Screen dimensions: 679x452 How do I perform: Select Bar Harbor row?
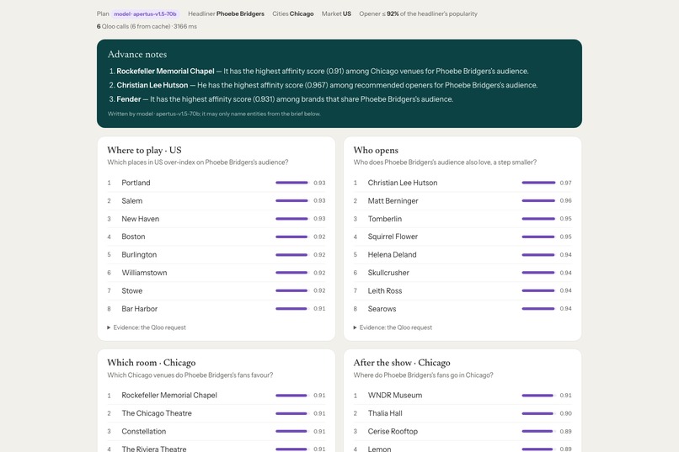pos(217,309)
